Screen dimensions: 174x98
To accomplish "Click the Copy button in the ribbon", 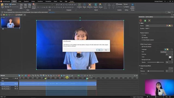I will tap(7, 7).
